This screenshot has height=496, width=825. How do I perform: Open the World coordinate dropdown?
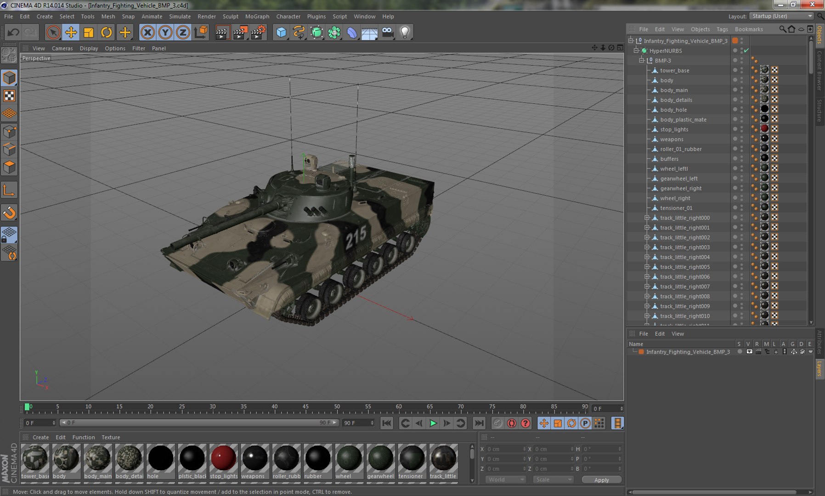click(505, 479)
